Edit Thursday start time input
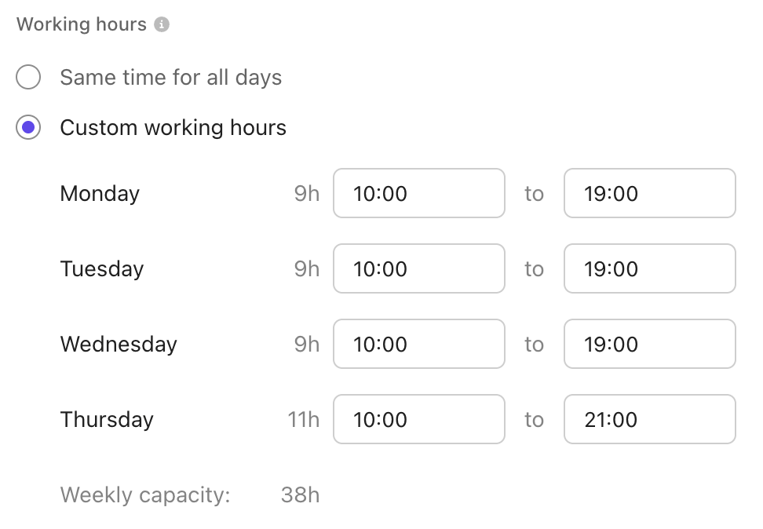Screen dimensions: 763x529 418,420
